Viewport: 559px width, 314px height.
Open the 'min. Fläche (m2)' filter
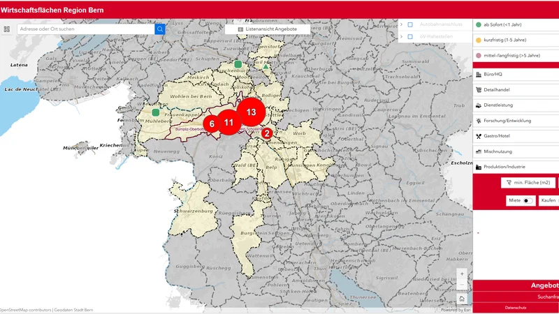(528, 183)
